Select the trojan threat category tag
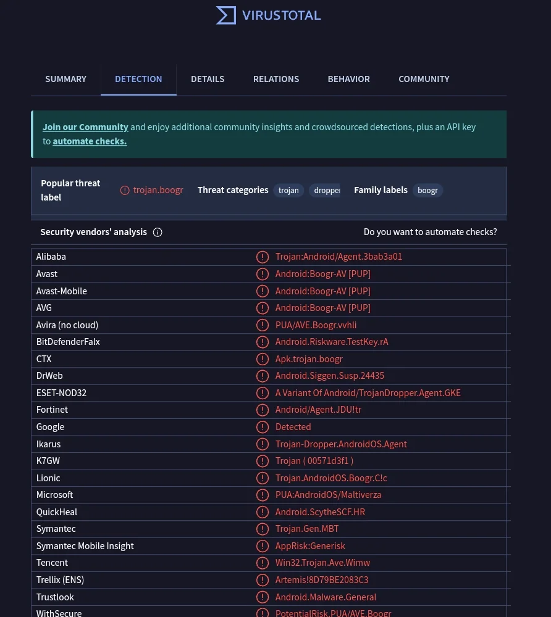 (x=288, y=191)
